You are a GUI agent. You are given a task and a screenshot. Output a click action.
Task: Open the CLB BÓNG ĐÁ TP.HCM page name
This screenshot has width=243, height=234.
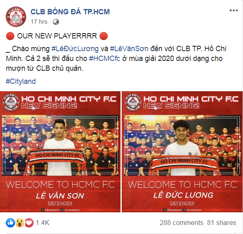[x=70, y=12]
